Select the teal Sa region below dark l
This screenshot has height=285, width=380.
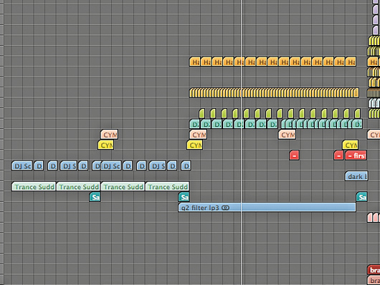[x=361, y=197]
